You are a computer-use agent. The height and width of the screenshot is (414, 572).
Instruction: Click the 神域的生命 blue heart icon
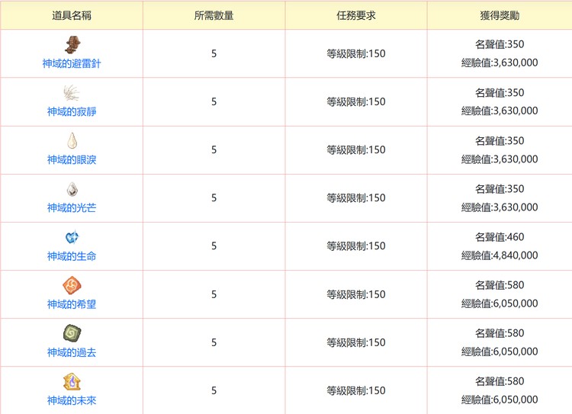72,238
